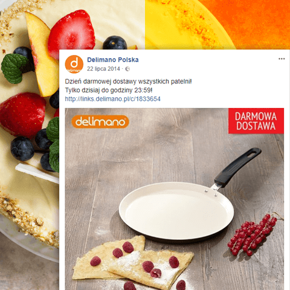290x290 pixels.
Task: Click the cream ceramic pancake pan image
Action: pos(176,211)
